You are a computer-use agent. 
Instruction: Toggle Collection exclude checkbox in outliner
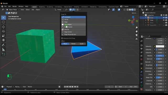coord(161,15)
